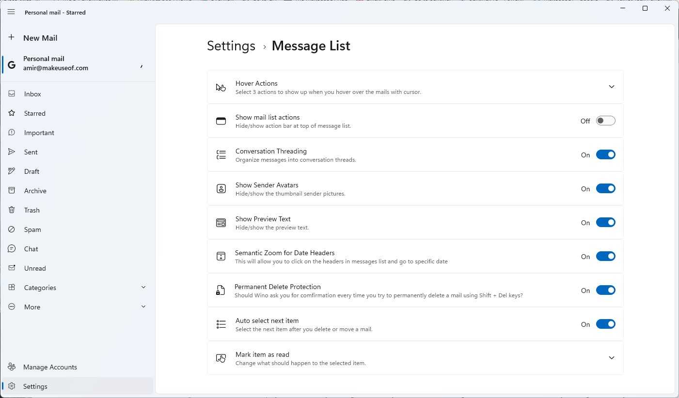Click the Chat bubble icon

tap(12, 249)
